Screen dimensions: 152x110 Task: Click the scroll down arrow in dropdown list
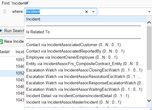pyautogui.click(x=149, y=101)
